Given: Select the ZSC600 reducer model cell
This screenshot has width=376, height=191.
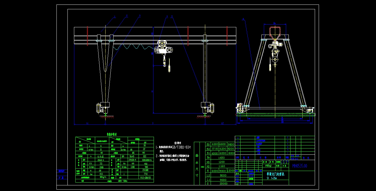Looking at the screenshot, I should coord(146,170).
